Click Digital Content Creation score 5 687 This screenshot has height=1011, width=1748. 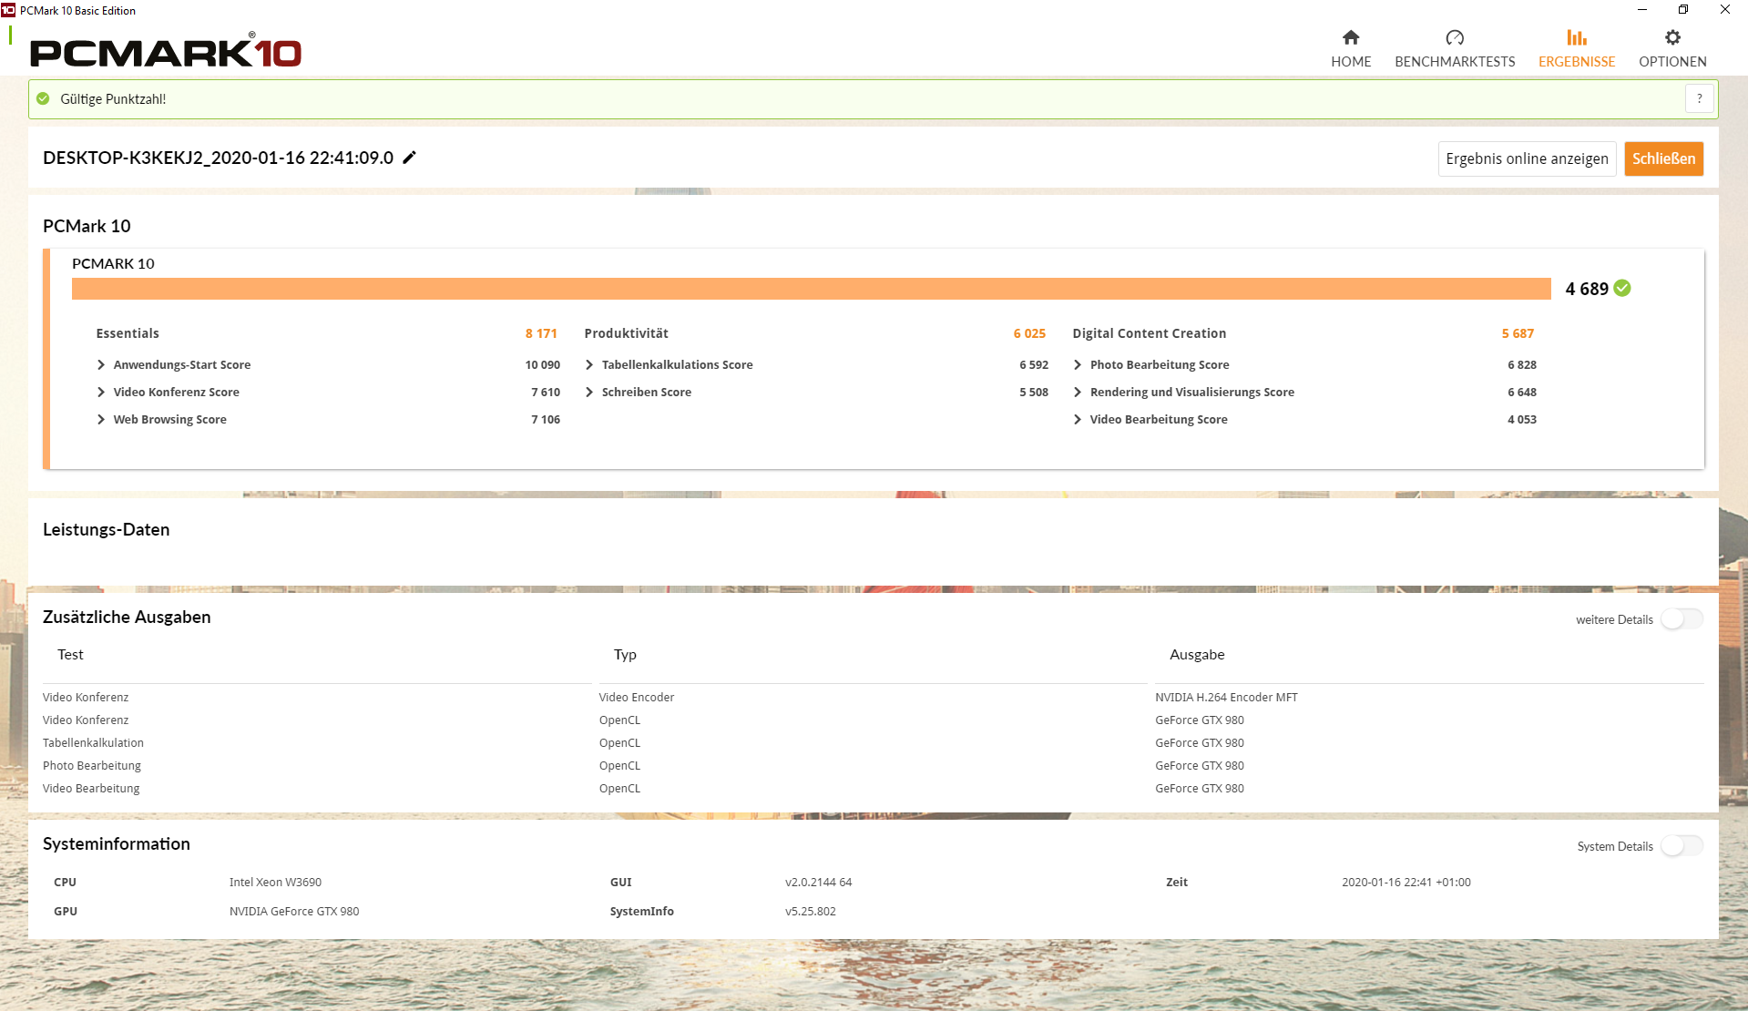pos(1518,333)
